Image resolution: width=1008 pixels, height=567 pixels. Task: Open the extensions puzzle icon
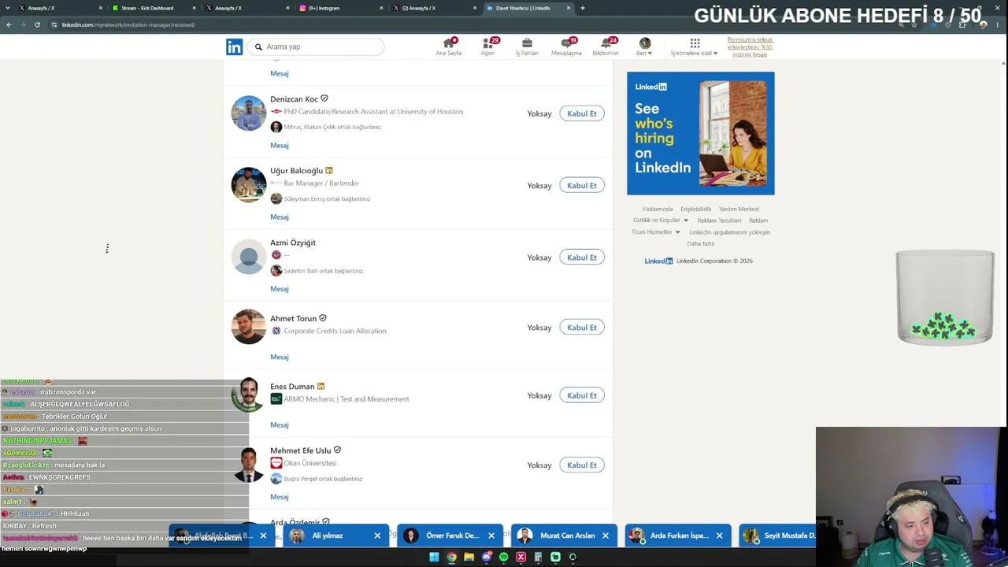click(x=962, y=24)
